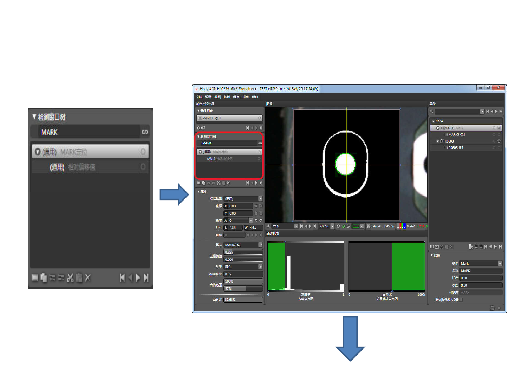The width and height of the screenshot is (513, 385).
Task: Click the rotate clockwise icon beside 角度
Action: pyautogui.click(x=261, y=220)
